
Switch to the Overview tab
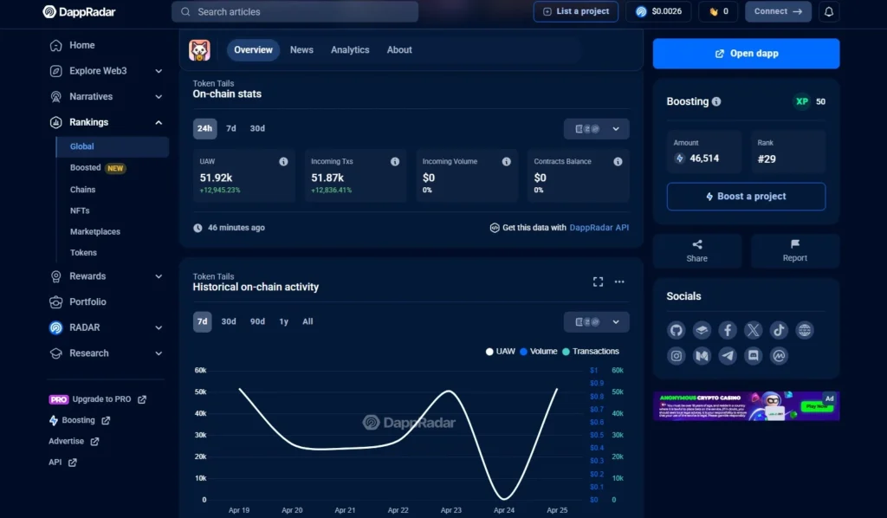253,49
